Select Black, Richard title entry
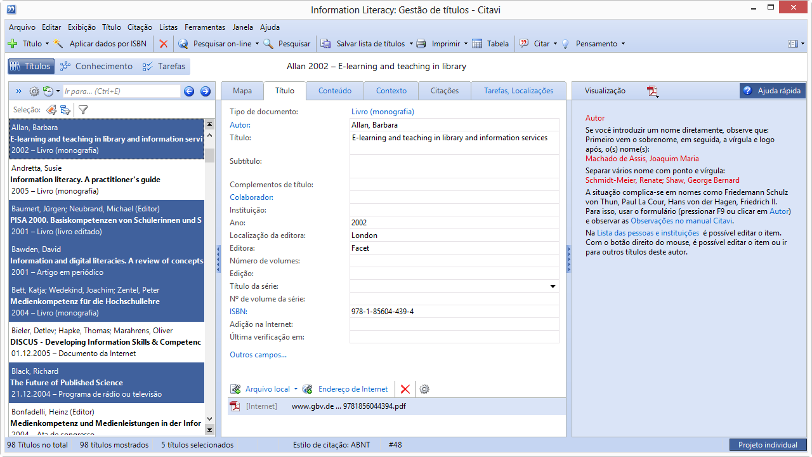812x457 pixels. pyautogui.click(x=107, y=383)
